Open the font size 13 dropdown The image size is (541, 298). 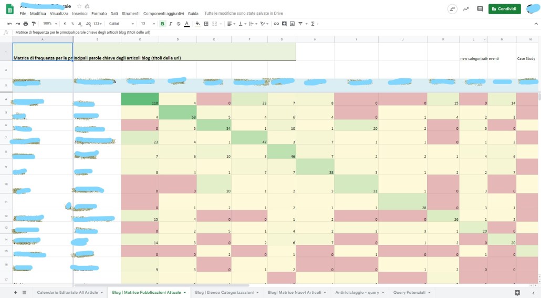(x=145, y=24)
